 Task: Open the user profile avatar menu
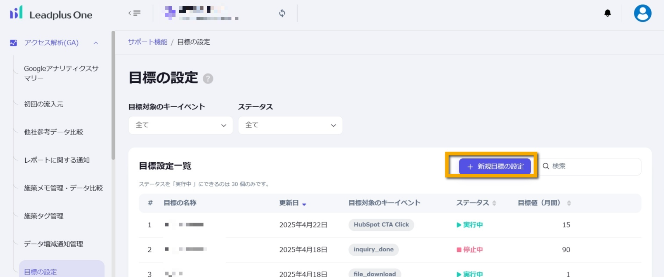click(x=642, y=13)
